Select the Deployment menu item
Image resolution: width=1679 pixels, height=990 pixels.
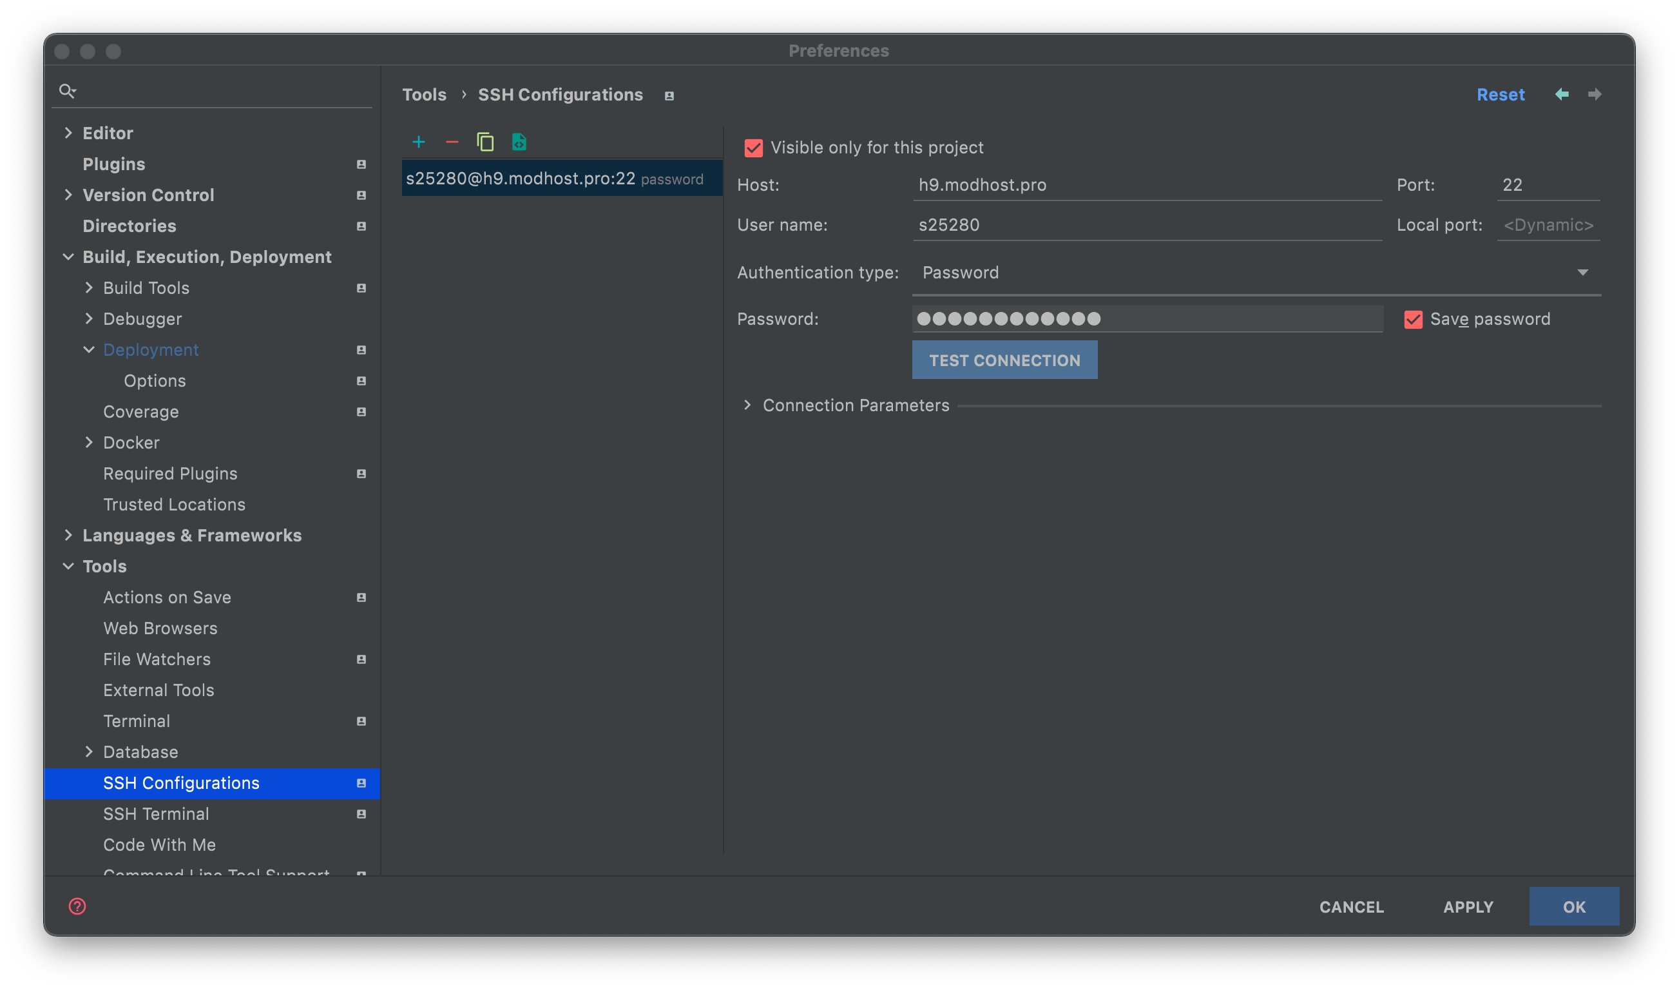coord(151,349)
